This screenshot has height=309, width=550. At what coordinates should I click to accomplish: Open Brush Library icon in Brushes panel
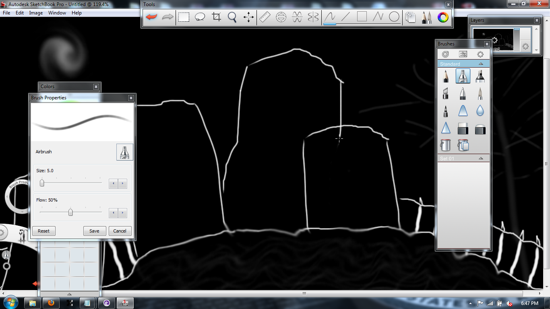point(445,54)
